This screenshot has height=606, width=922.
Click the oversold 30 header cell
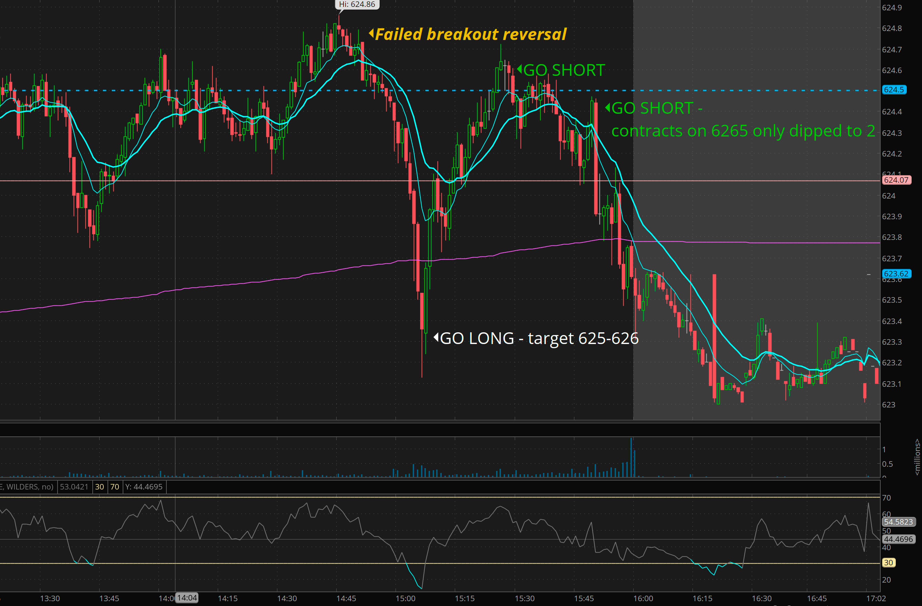click(x=100, y=487)
